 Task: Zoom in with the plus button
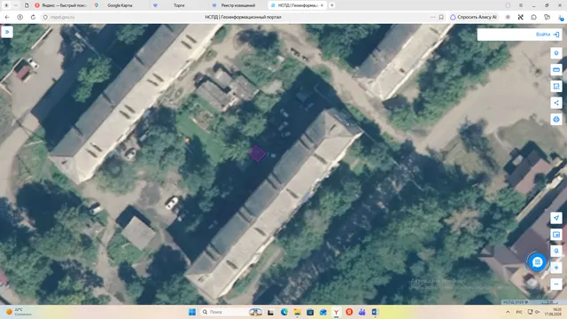[556, 268]
